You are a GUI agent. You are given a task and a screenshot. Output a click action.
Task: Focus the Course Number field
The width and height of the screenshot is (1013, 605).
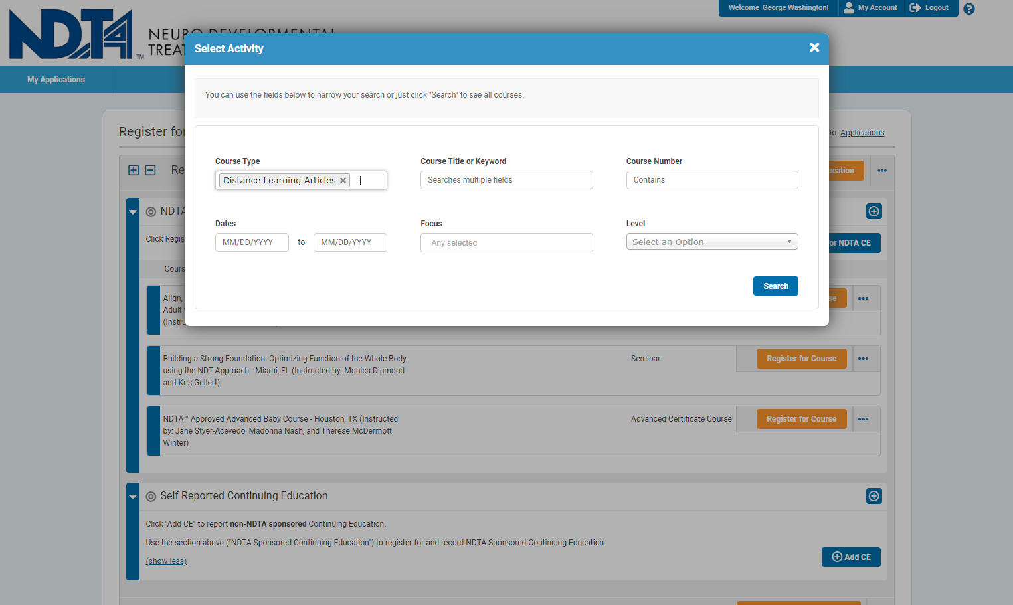tap(712, 180)
